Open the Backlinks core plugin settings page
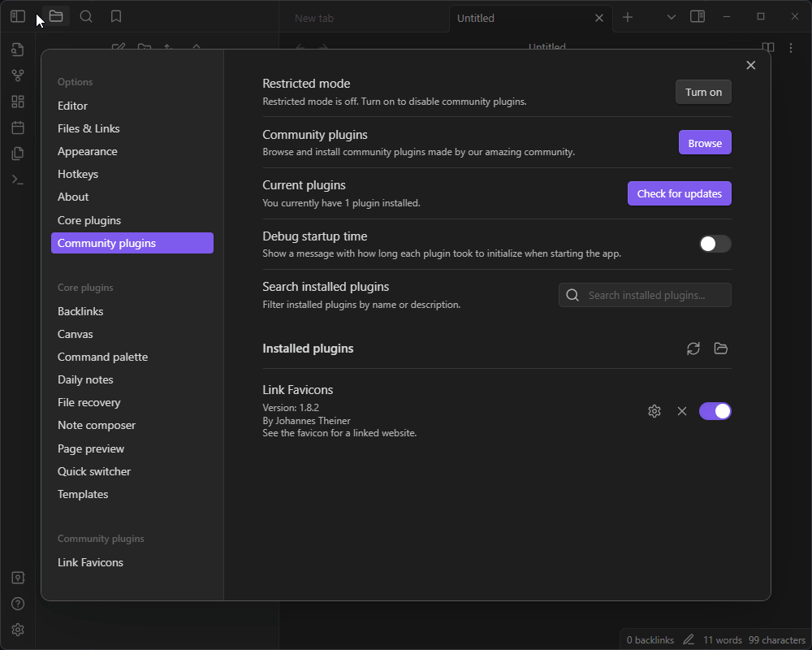812x650 pixels. (x=80, y=311)
